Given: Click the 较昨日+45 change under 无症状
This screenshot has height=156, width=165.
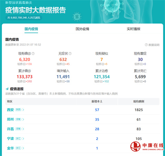Looking at the screenshot, I should [x=63, y=64].
